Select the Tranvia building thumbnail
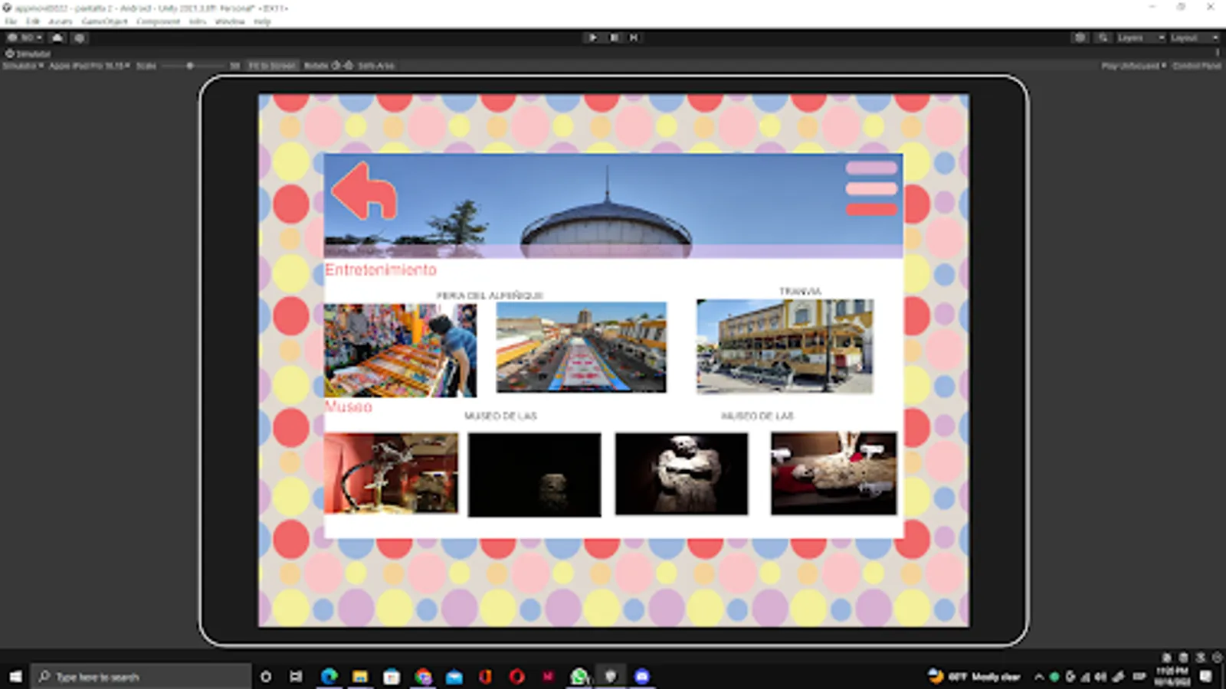The image size is (1226, 689). tap(784, 347)
